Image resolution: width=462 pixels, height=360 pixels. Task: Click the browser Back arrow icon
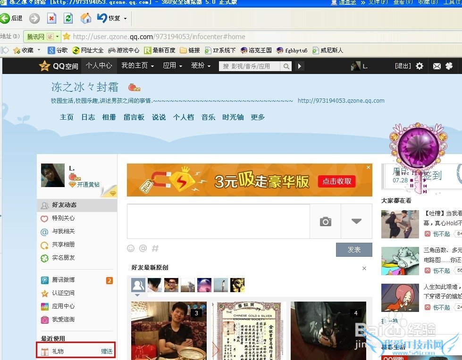coord(5,18)
